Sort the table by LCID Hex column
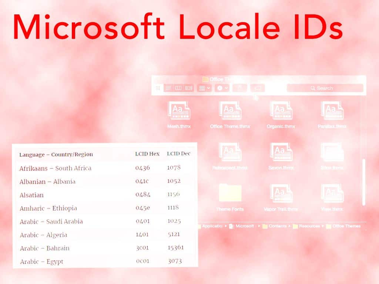 pyautogui.click(x=147, y=154)
